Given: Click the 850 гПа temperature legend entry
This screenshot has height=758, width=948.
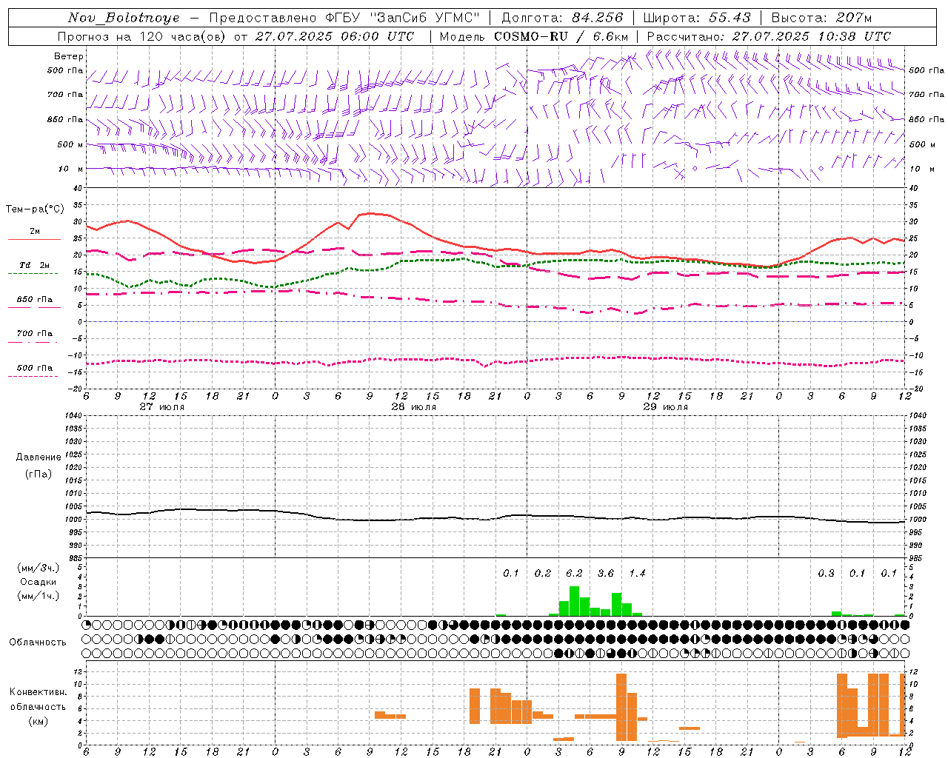Looking at the screenshot, I should (x=34, y=300).
